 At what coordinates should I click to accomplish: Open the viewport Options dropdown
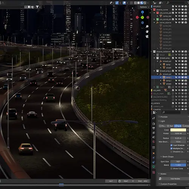click(x=144, y=7)
